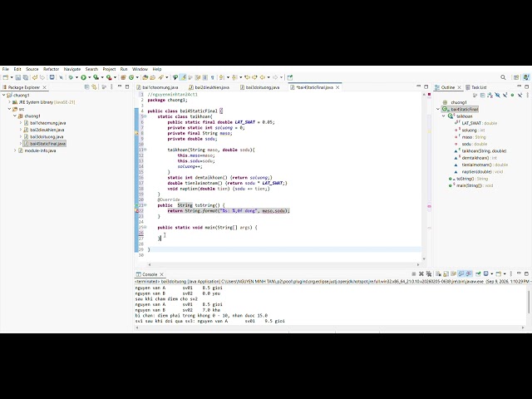
Task: Click the Terminate console stop icon
Action: pos(414,273)
